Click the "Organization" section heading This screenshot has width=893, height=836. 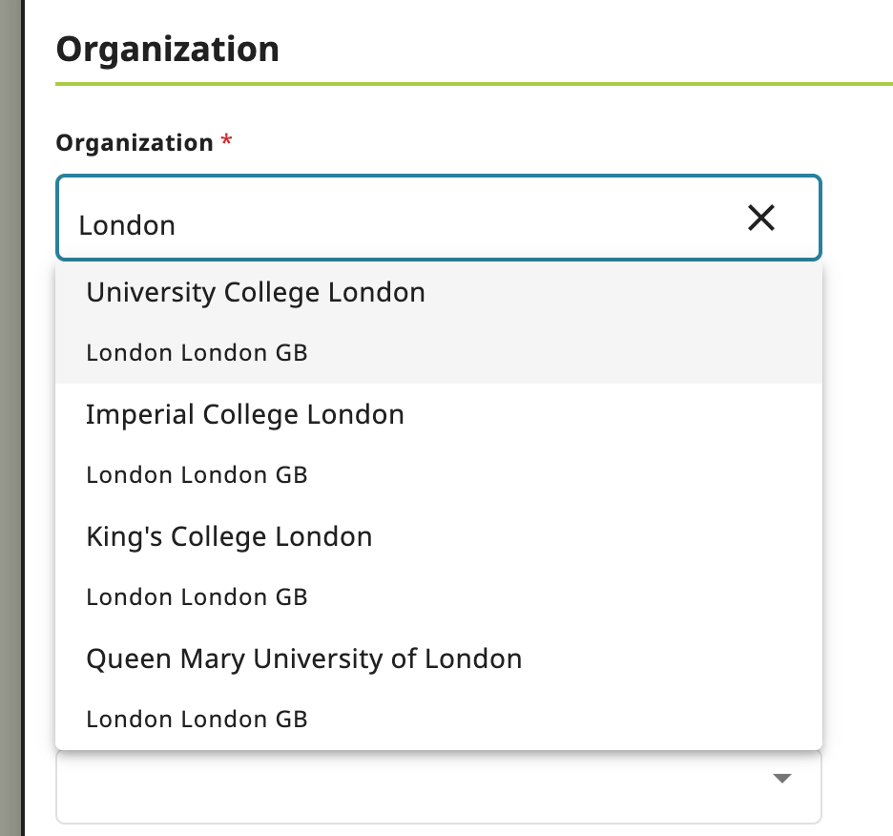tap(167, 50)
